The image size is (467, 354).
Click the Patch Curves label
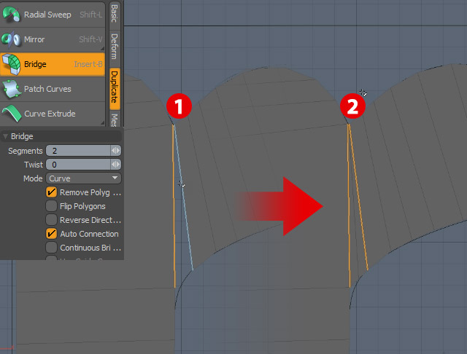47,89
